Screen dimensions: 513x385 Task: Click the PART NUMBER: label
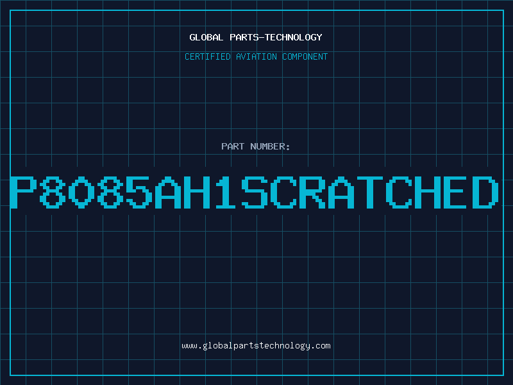pos(256,146)
